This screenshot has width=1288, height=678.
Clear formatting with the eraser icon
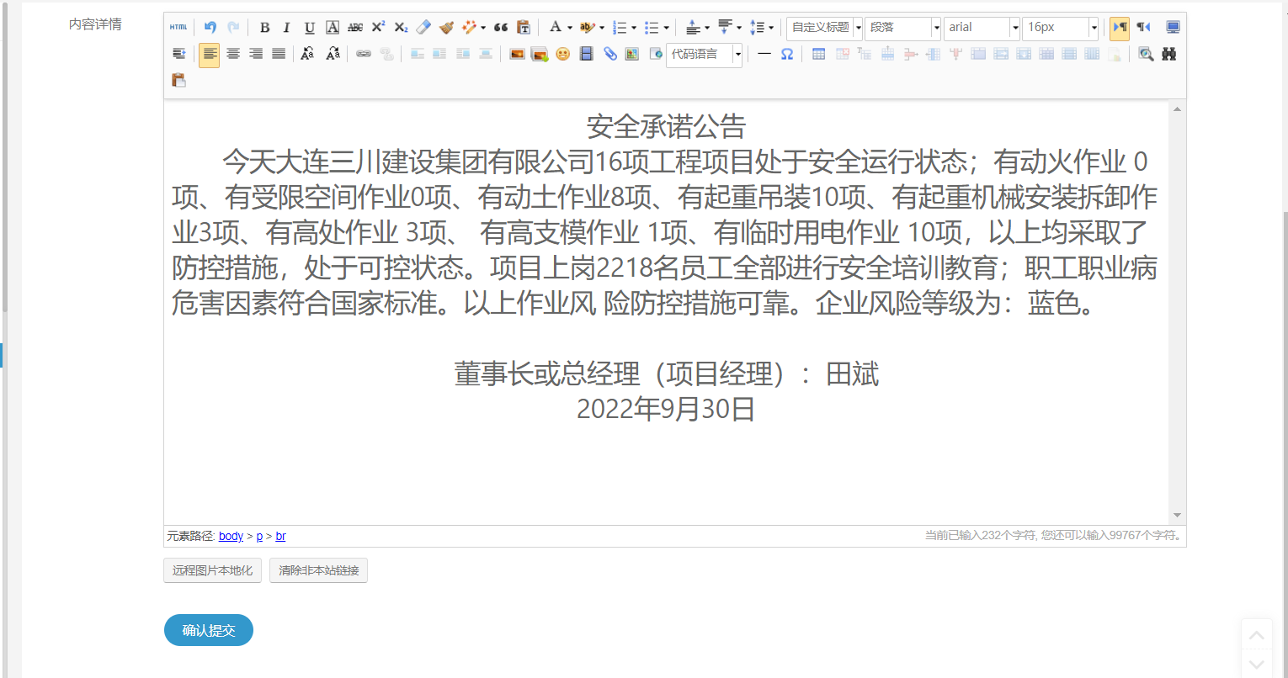click(423, 28)
